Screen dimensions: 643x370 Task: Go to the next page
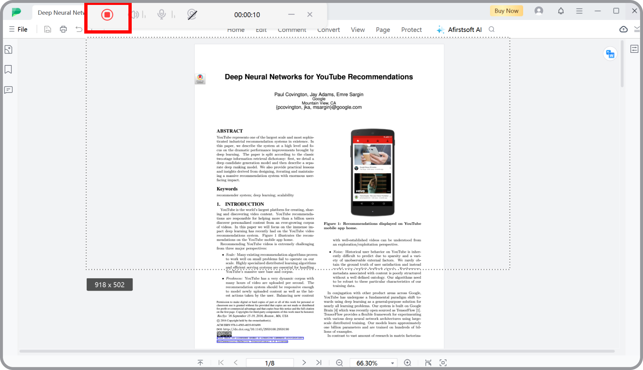304,363
